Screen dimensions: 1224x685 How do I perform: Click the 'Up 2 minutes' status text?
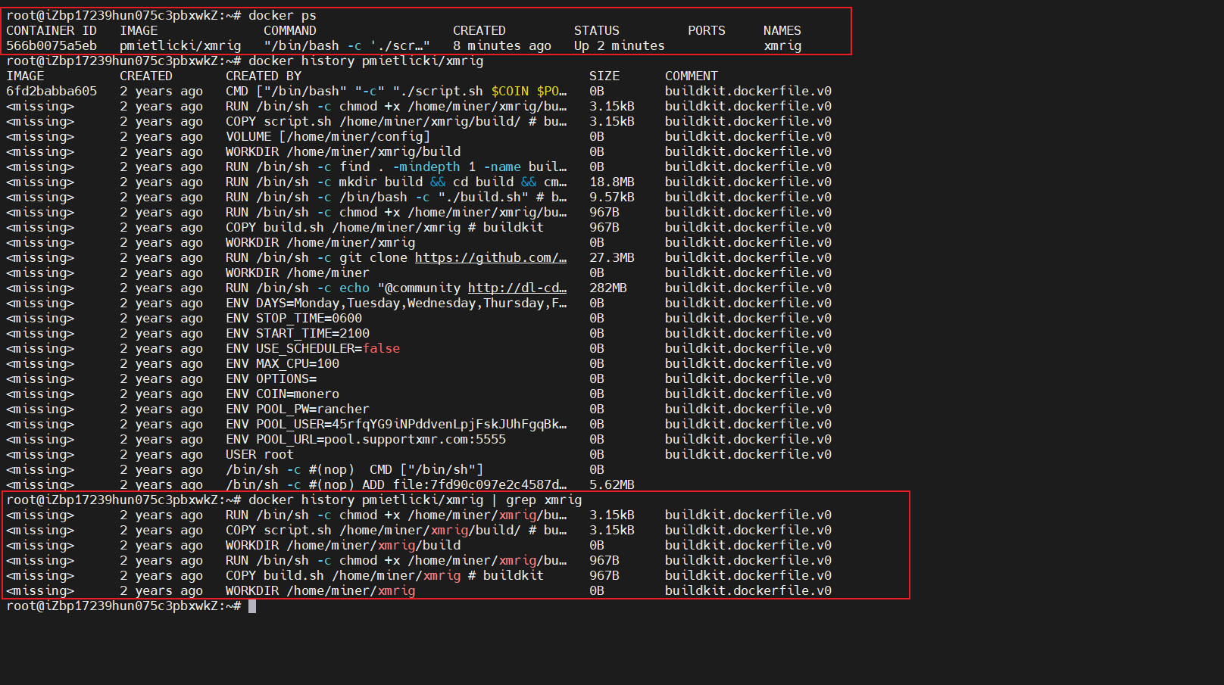tap(619, 45)
